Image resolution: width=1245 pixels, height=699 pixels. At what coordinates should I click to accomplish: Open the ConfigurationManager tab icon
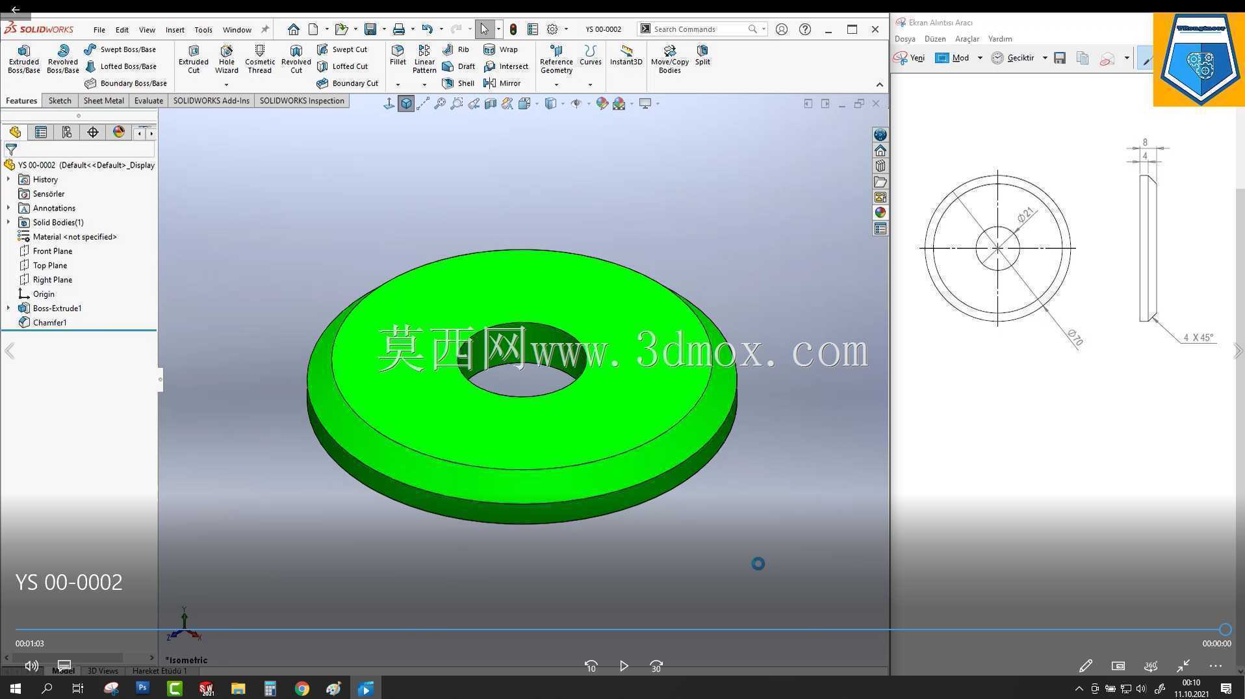67,133
